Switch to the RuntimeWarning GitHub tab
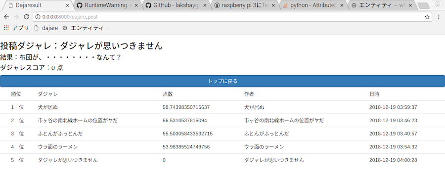 pyautogui.click(x=108, y=5)
